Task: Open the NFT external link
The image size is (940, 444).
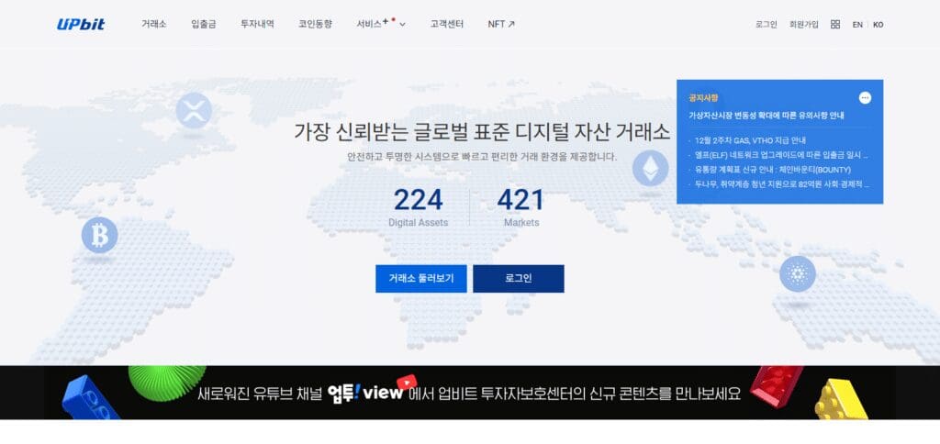Action: click(x=501, y=25)
